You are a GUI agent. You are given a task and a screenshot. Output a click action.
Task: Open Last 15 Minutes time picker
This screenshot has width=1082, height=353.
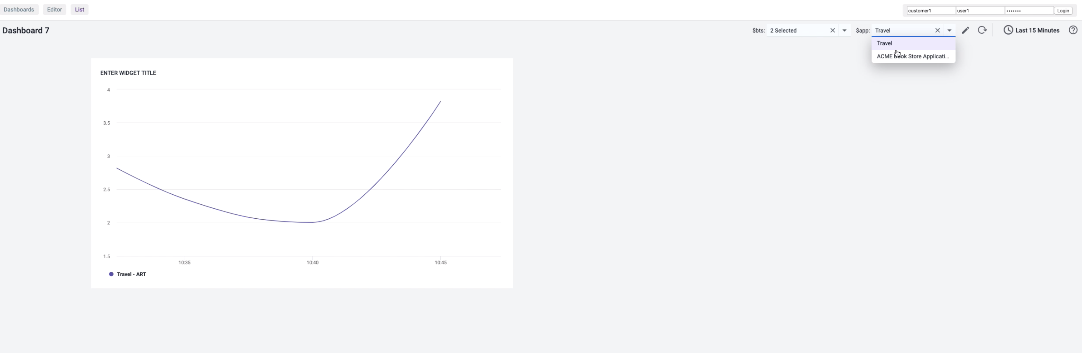tap(1037, 30)
